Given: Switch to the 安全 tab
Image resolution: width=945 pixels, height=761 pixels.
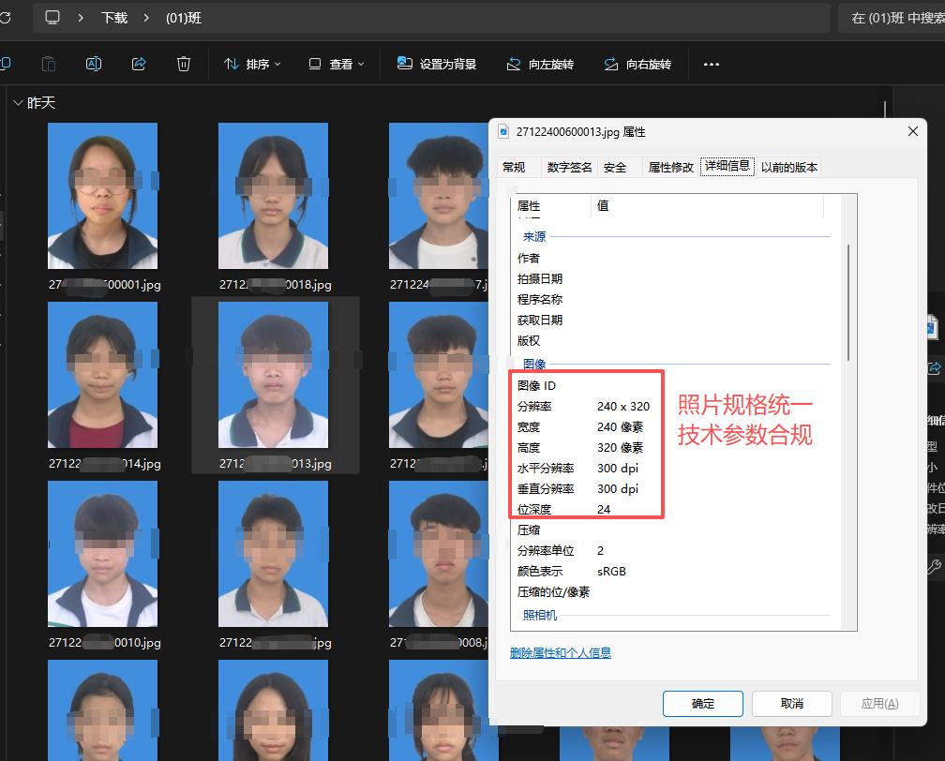Looking at the screenshot, I should pyautogui.click(x=615, y=167).
